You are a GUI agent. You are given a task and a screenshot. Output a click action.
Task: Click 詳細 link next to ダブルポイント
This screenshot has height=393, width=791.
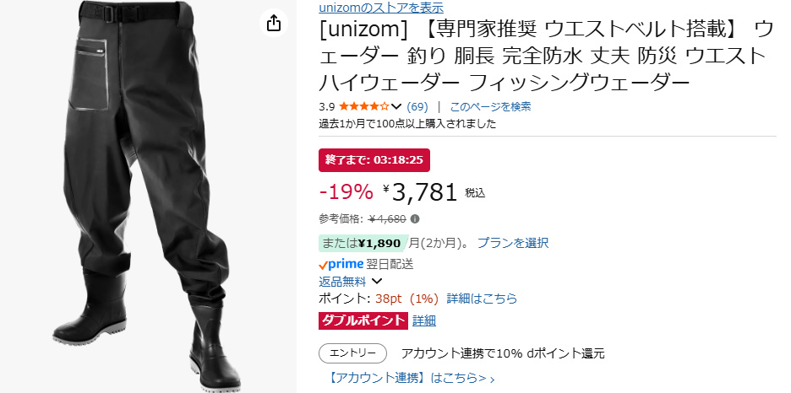click(x=424, y=320)
